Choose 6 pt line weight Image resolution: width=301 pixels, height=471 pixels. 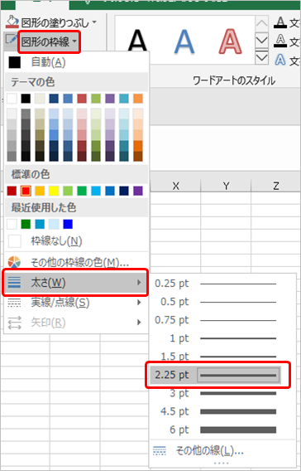(x=216, y=430)
